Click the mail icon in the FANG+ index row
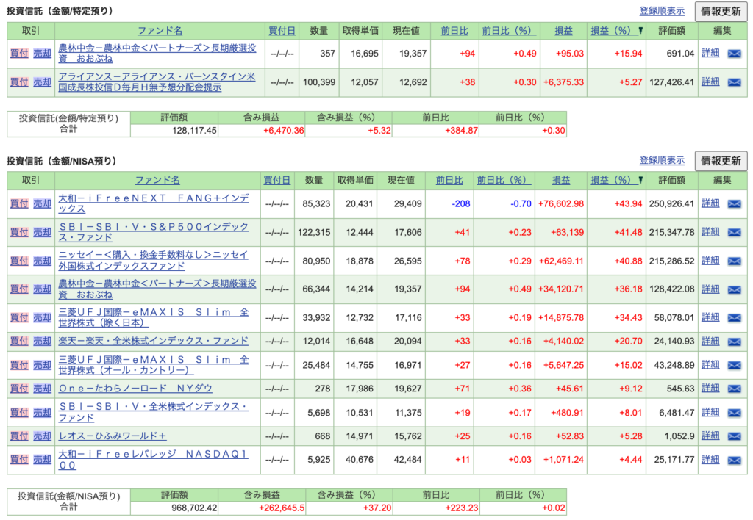 click(734, 204)
